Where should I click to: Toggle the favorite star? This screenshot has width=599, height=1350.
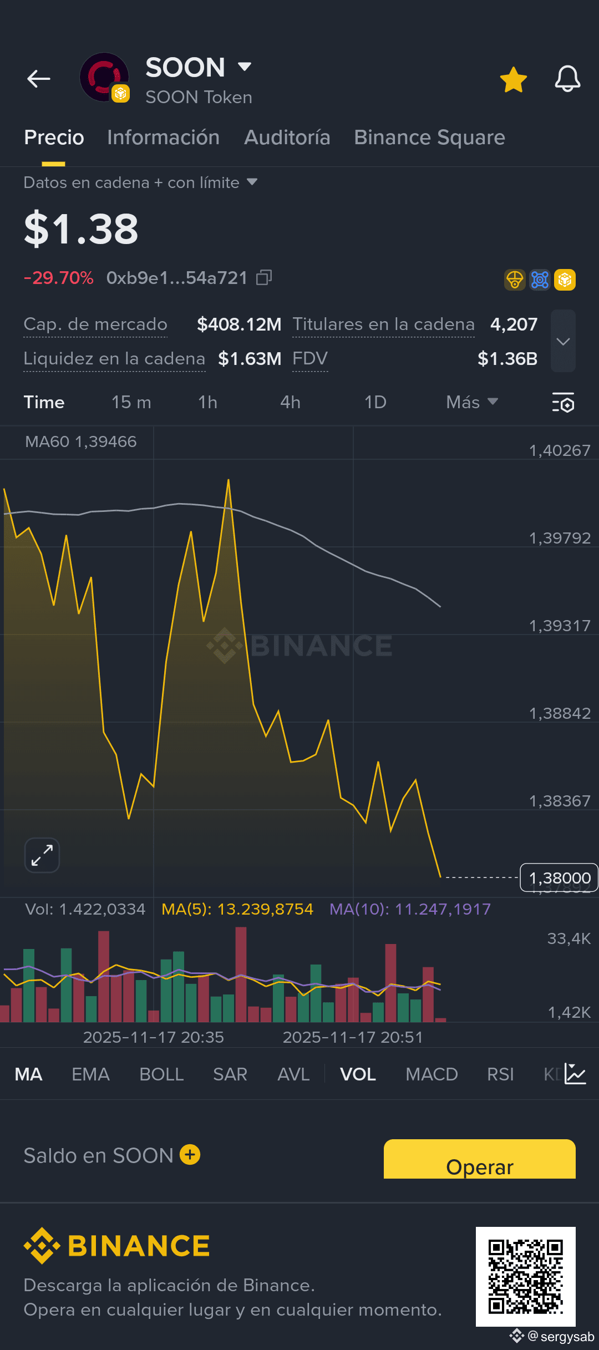[514, 79]
